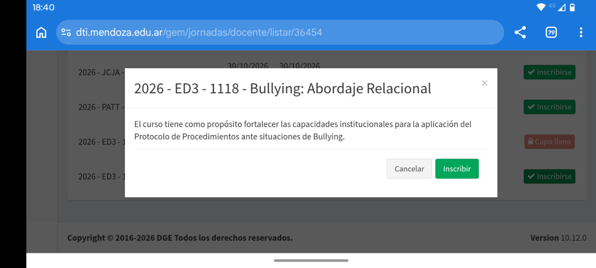Click the 2026 - JCJA course row label

tap(99, 73)
